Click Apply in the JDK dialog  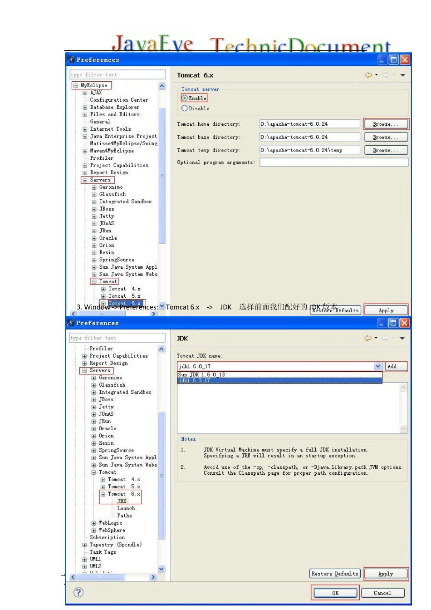pyautogui.click(x=386, y=574)
